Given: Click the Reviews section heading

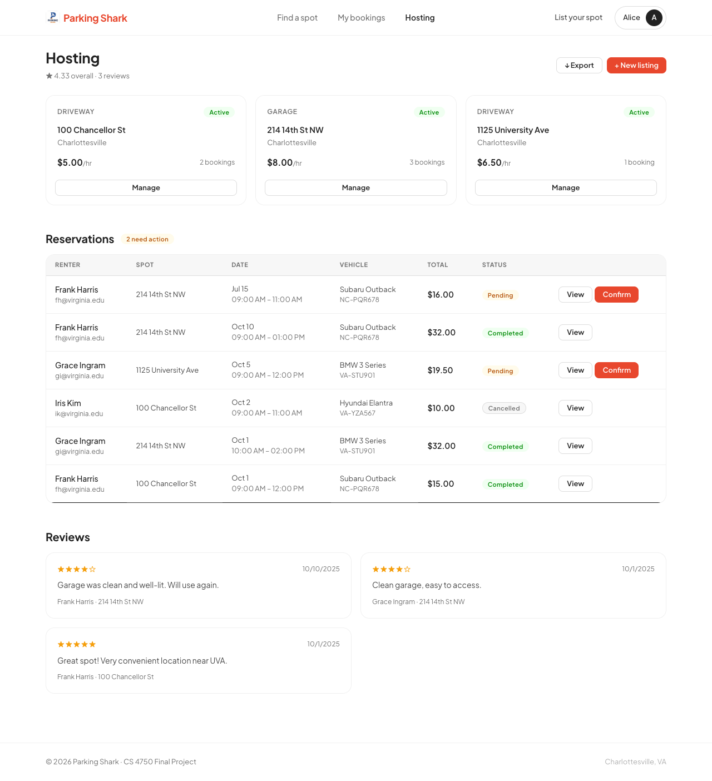Looking at the screenshot, I should point(68,537).
